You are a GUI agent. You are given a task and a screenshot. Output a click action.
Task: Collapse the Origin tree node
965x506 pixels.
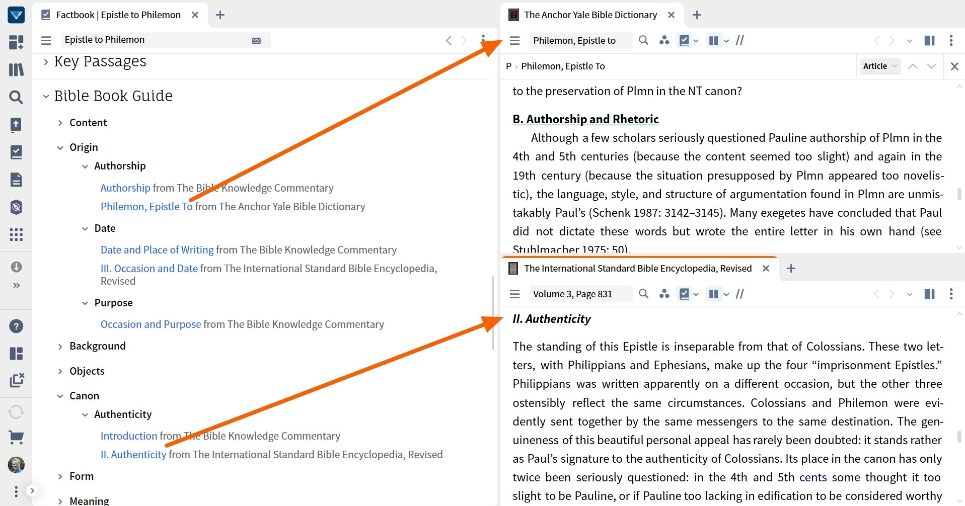tap(60, 148)
